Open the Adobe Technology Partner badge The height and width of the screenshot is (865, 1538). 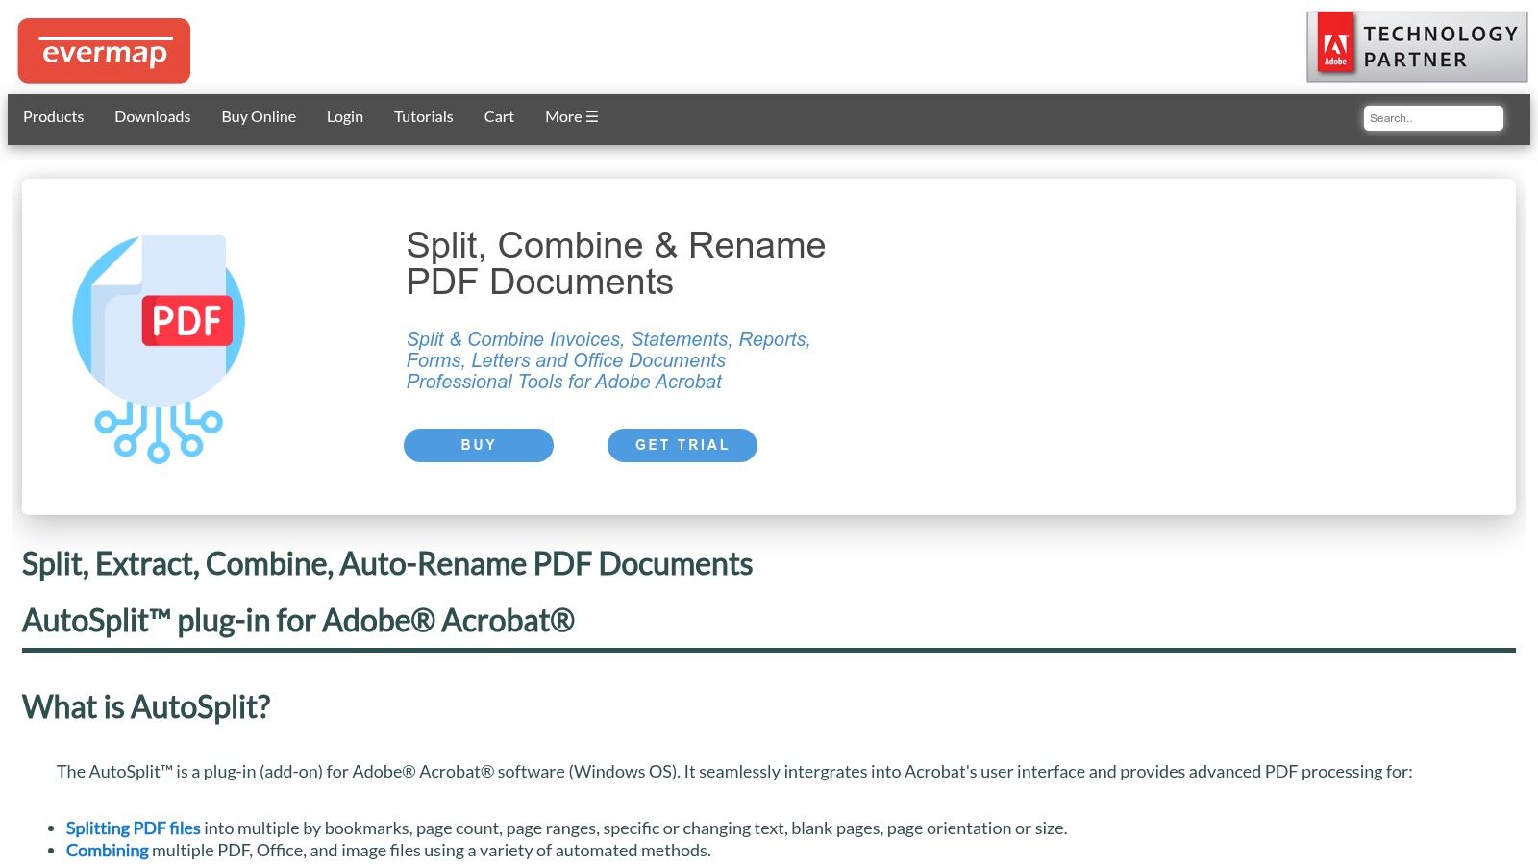[1417, 47]
